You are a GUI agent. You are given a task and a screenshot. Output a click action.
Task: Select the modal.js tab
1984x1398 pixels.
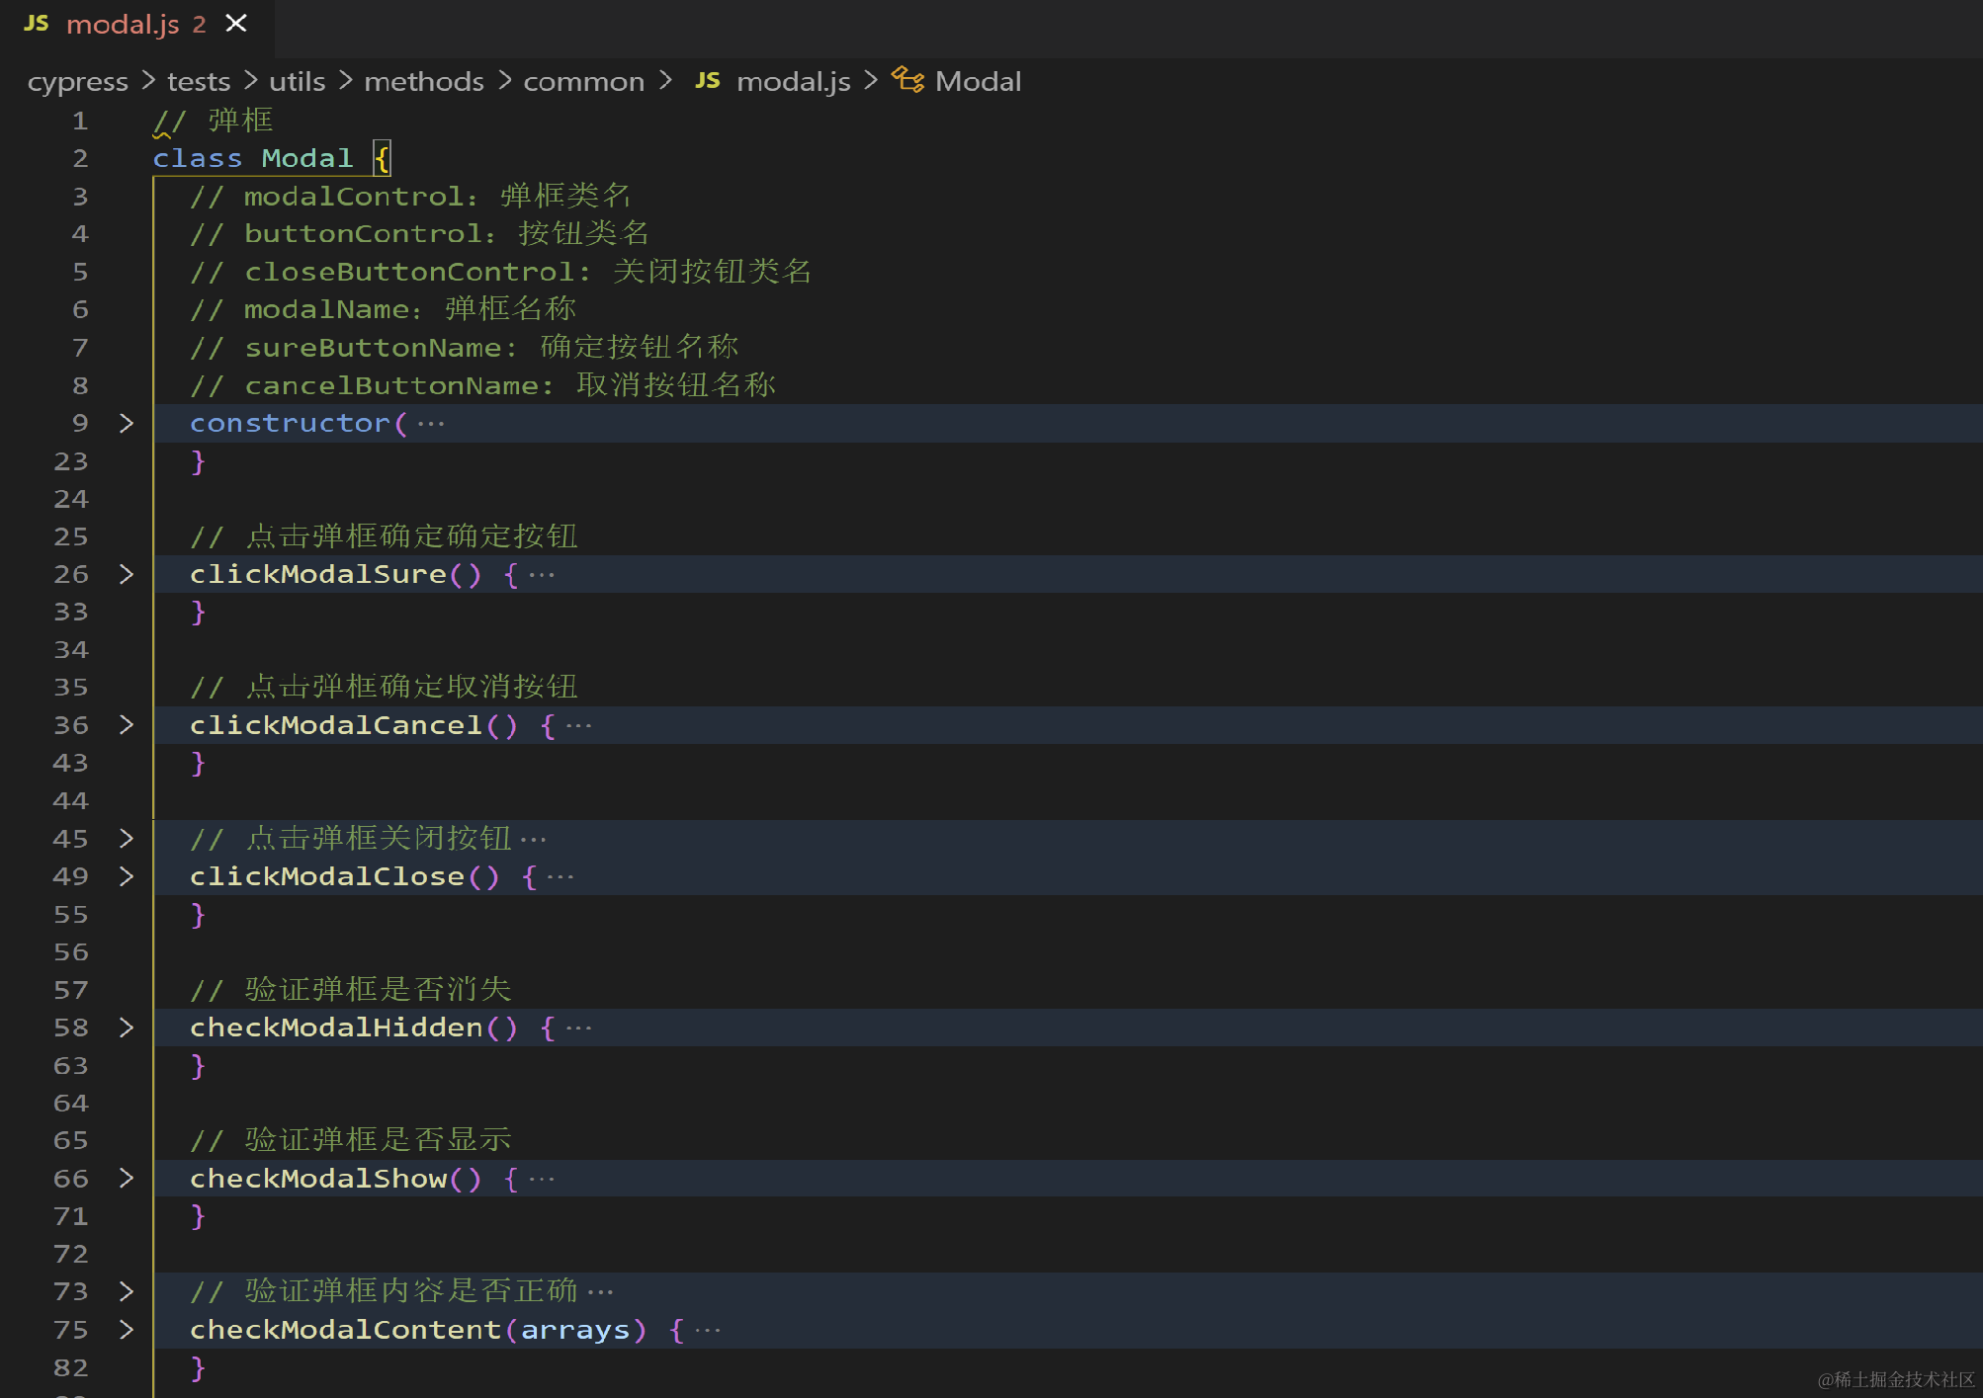click(123, 24)
